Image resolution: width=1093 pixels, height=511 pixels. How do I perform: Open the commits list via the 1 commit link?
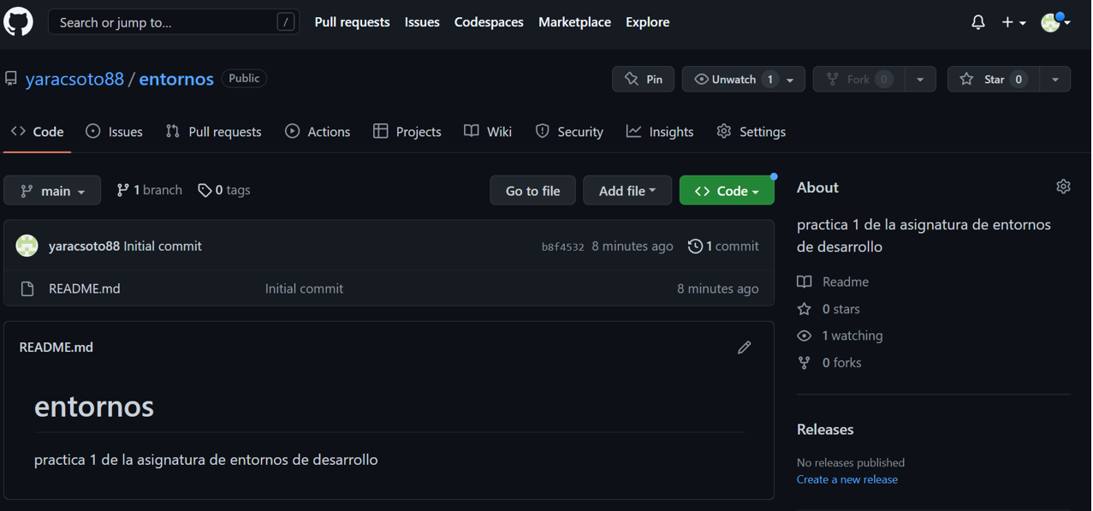pos(728,246)
